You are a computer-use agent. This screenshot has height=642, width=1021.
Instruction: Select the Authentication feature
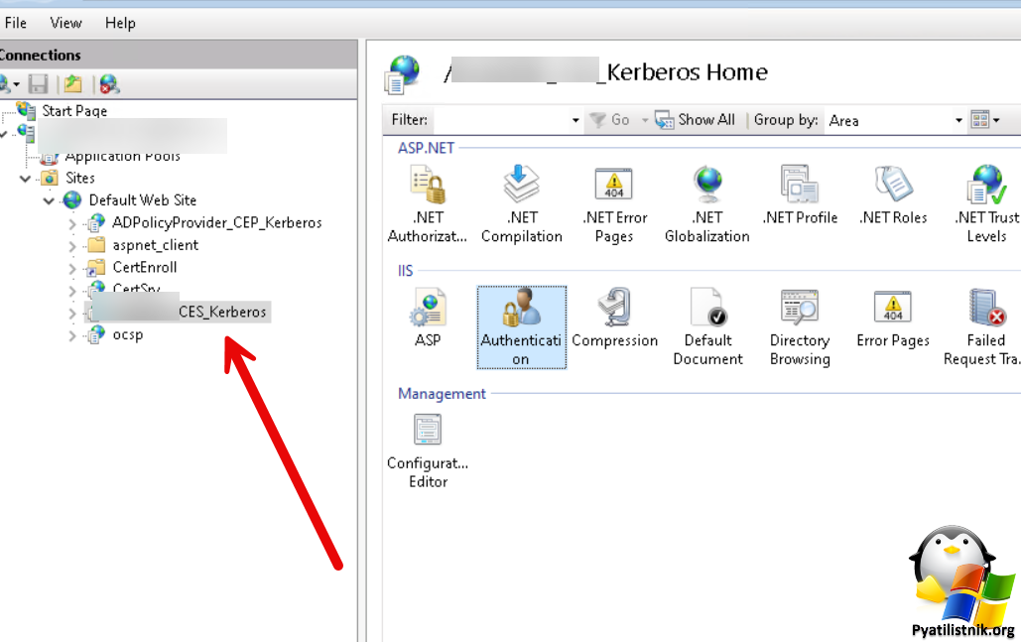(x=521, y=326)
